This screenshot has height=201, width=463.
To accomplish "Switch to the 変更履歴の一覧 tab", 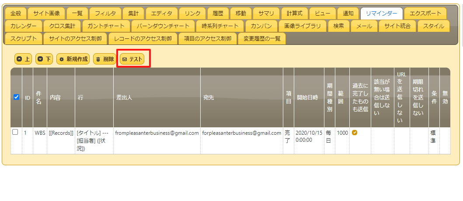I will pos(262,38).
